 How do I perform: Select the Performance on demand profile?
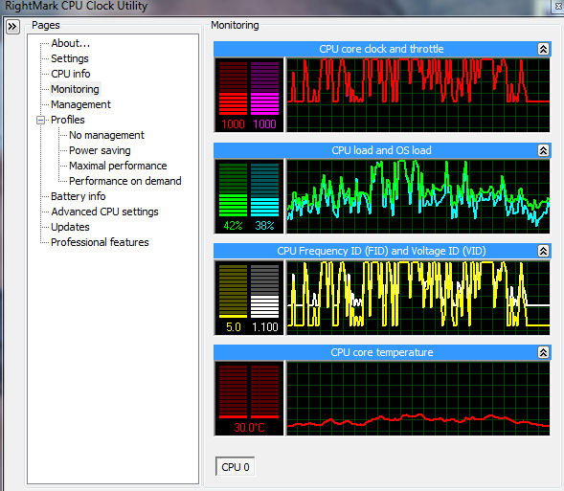click(124, 181)
